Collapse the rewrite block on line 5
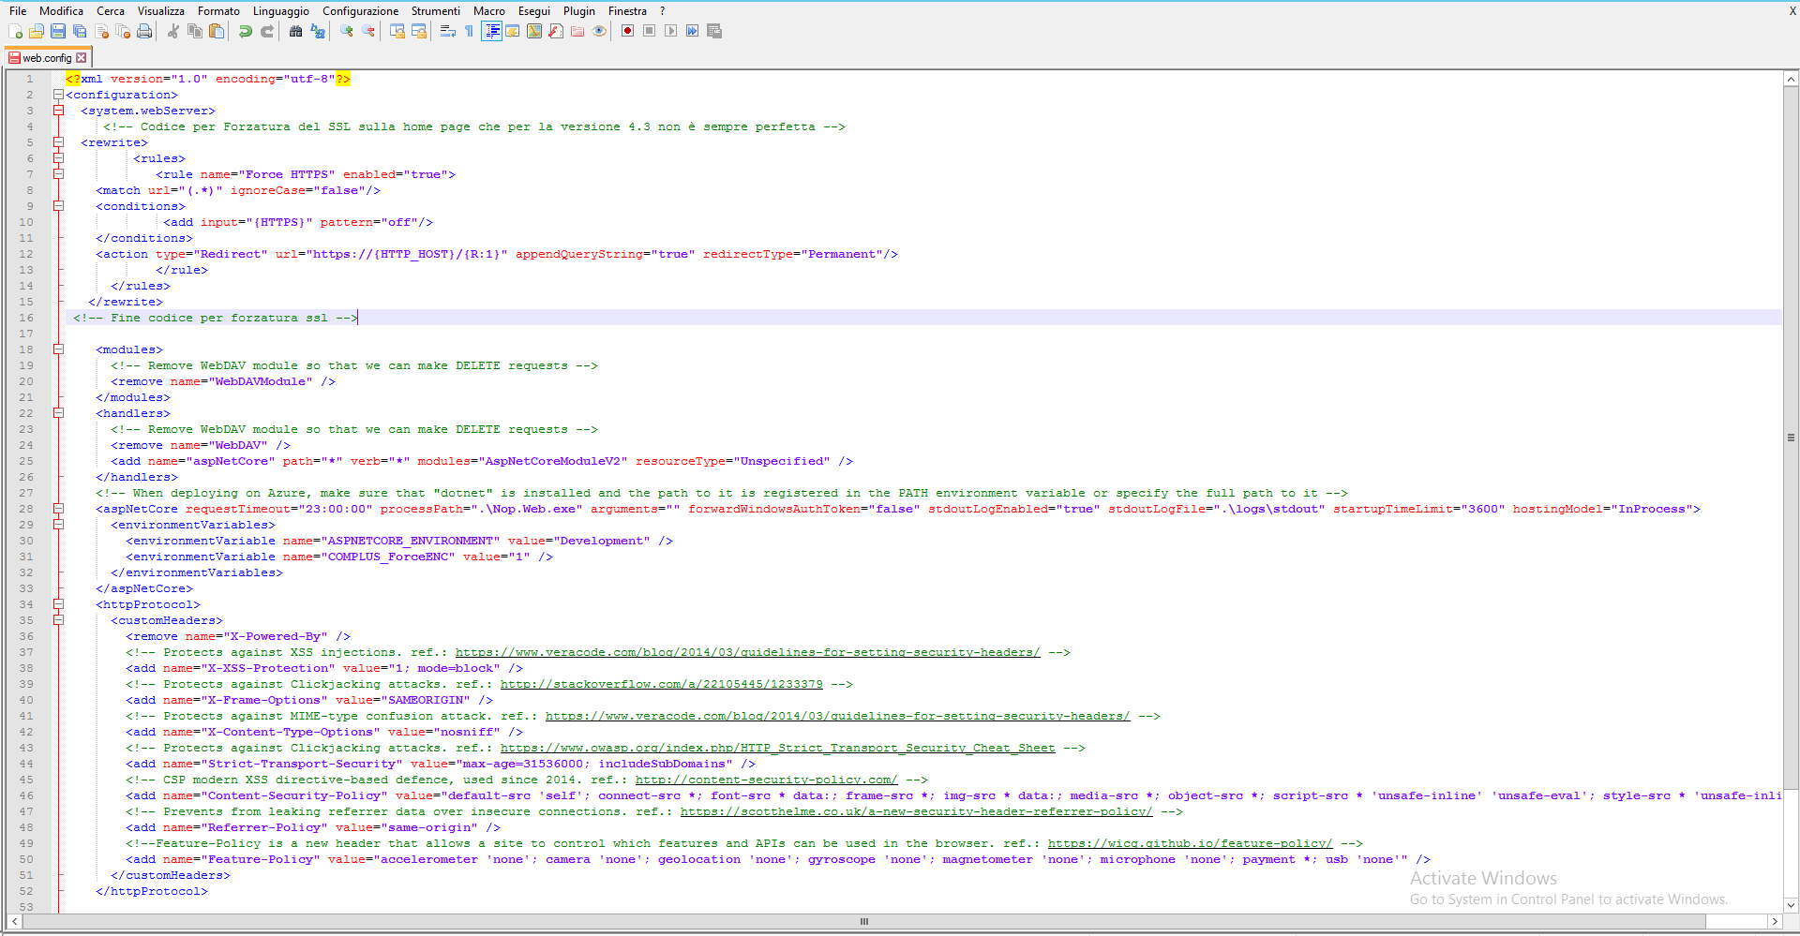Viewport: 1800px width, 936px height. (58, 142)
